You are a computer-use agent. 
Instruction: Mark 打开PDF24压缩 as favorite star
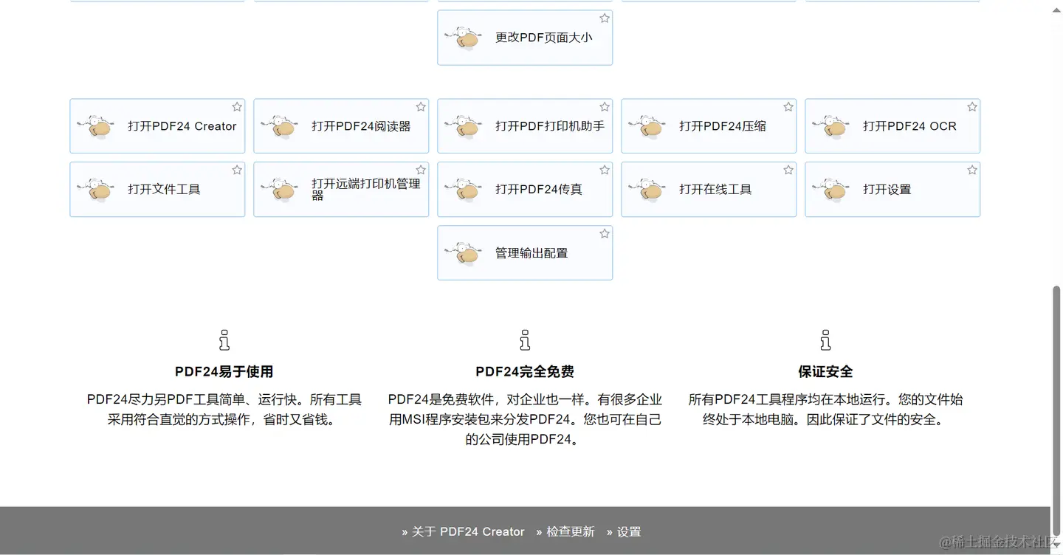pyautogui.click(x=788, y=107)
